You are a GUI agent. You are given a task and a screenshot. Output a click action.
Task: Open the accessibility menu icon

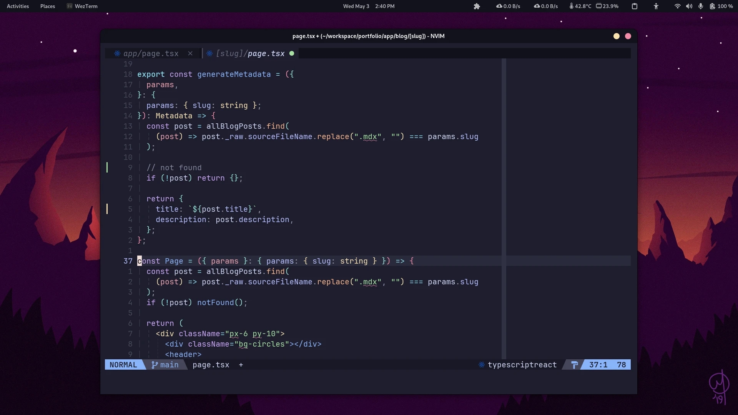656,6
